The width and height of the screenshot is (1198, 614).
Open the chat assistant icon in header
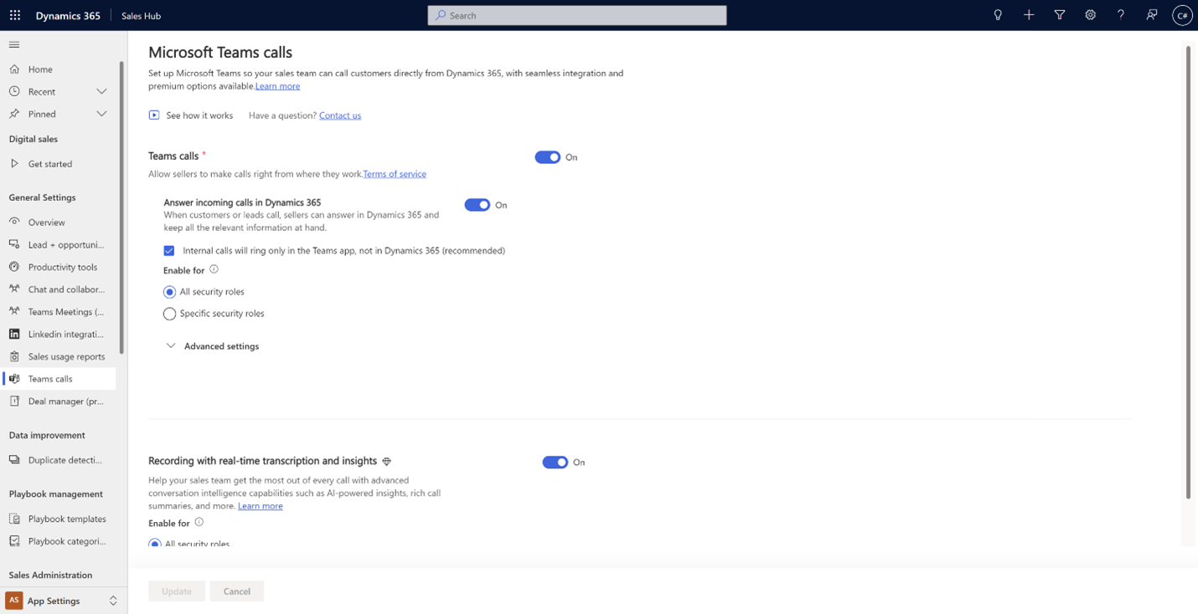(x=1152, y=15)
